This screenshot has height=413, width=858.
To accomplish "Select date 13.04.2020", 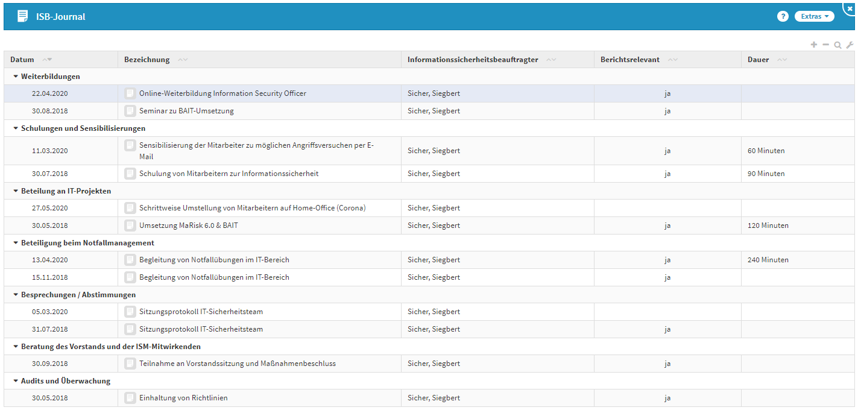I will [x=50, y=260].
